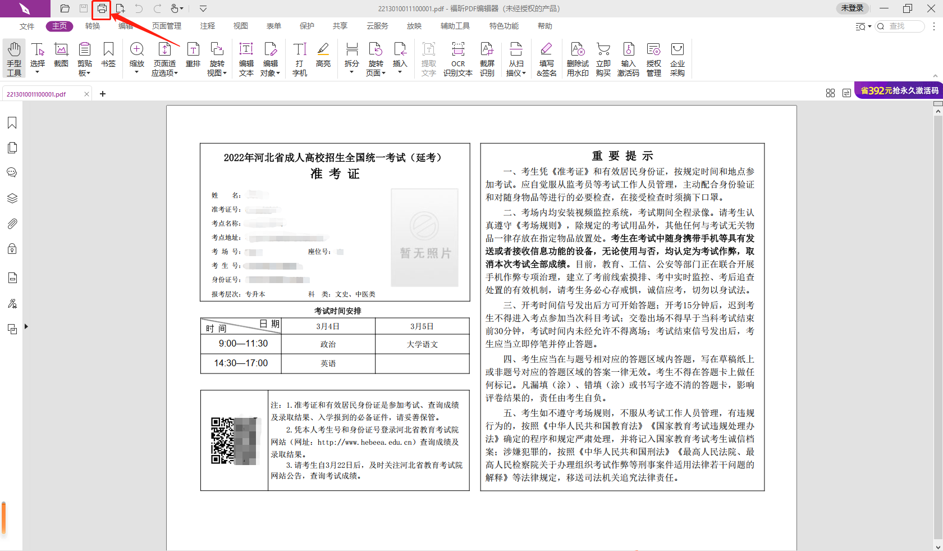Open the 编辑对象 edit object dropdown
Viewport: 943px width, 551px height.
[271, 58]
